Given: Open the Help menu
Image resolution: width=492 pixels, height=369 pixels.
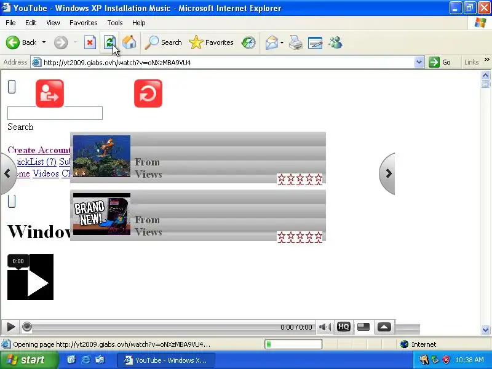Looking at the screenshot, I should pos(139,23).
